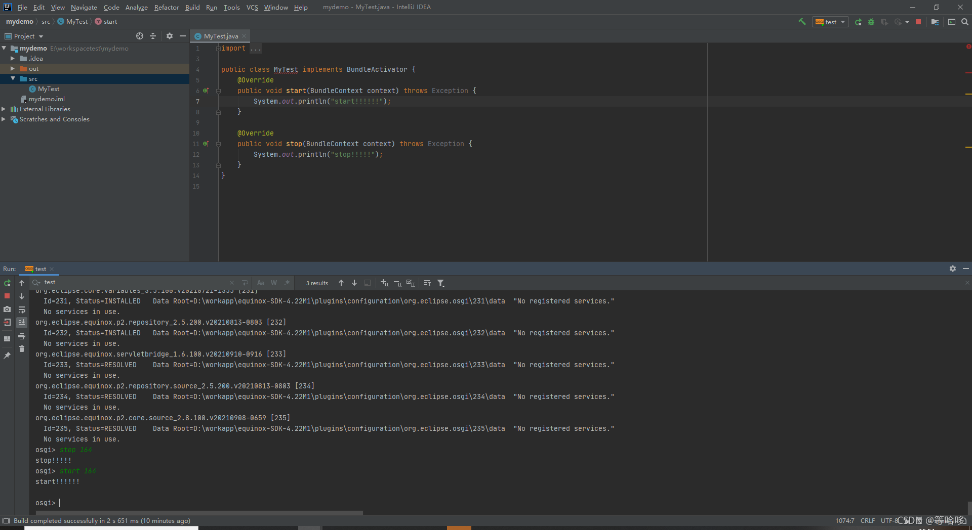Screen dimensions: 972x530
Task: Rerun 'test' from the top toolbar
Action: tap(858, 22)
